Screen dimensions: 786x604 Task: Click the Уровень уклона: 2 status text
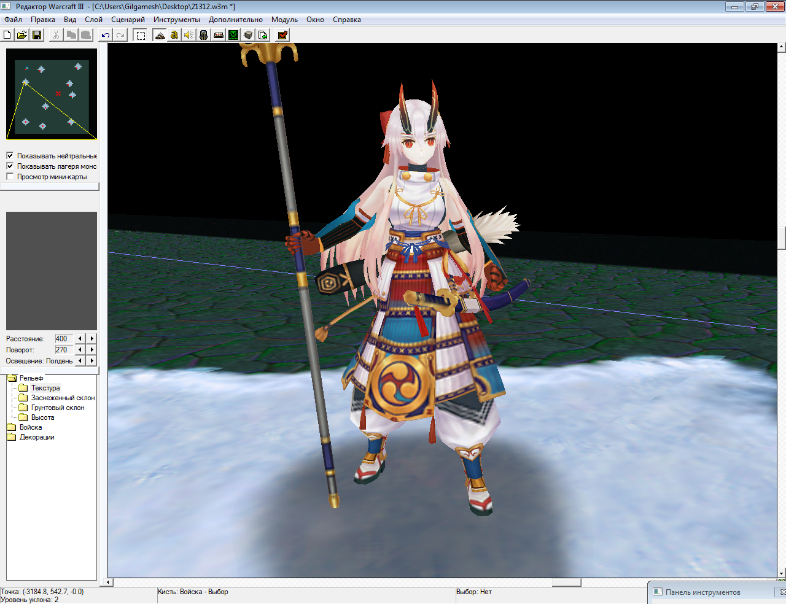pyautogui.click(x=29, y=600)
